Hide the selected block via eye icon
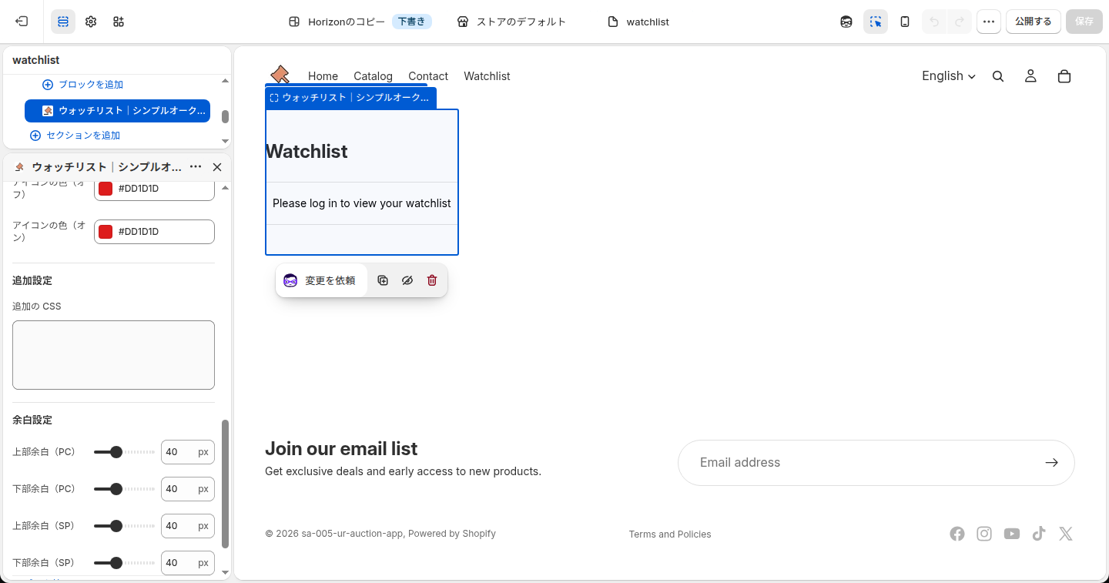The height and width of the screenshot is (583, 1109). pos(407,280)
